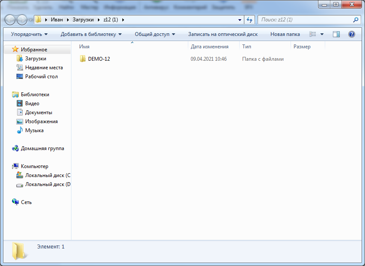The width and height of the screenshot is (365, 266).
Task: Expand the arrow after 'Иван' breadcrumb
Action: pos(68,20)
